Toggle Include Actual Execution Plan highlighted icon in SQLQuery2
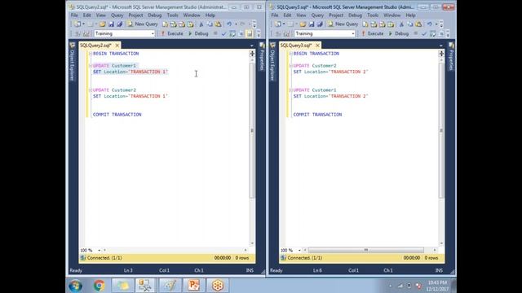Image resolution: width=522 pixels, height=293 pixels. (x=250, y=33)
